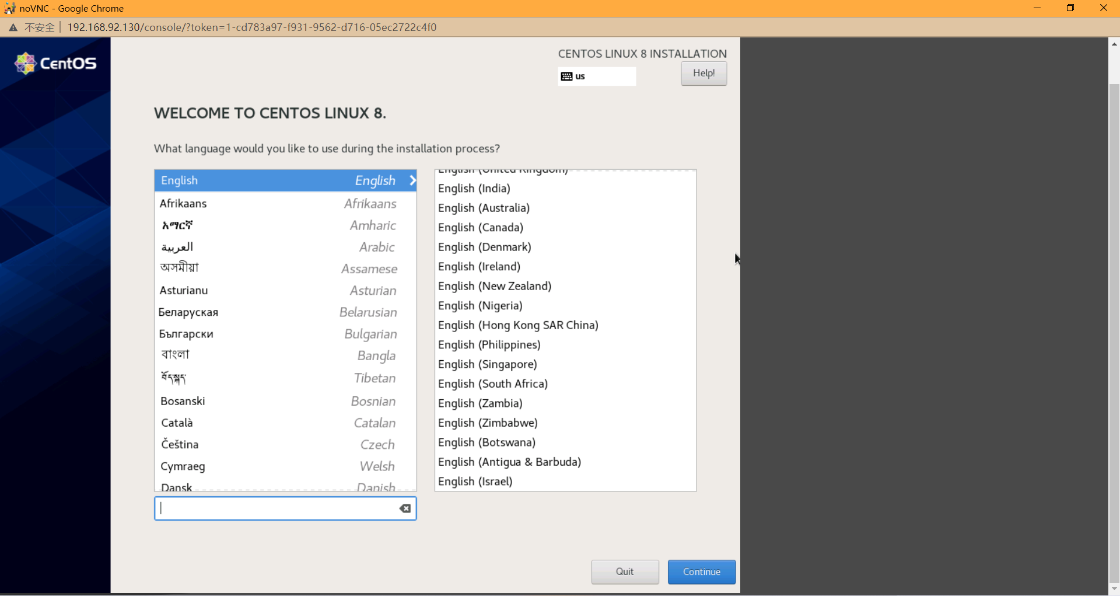
Task: Select Assamese in the language list
Action: [x=285, y=269]
